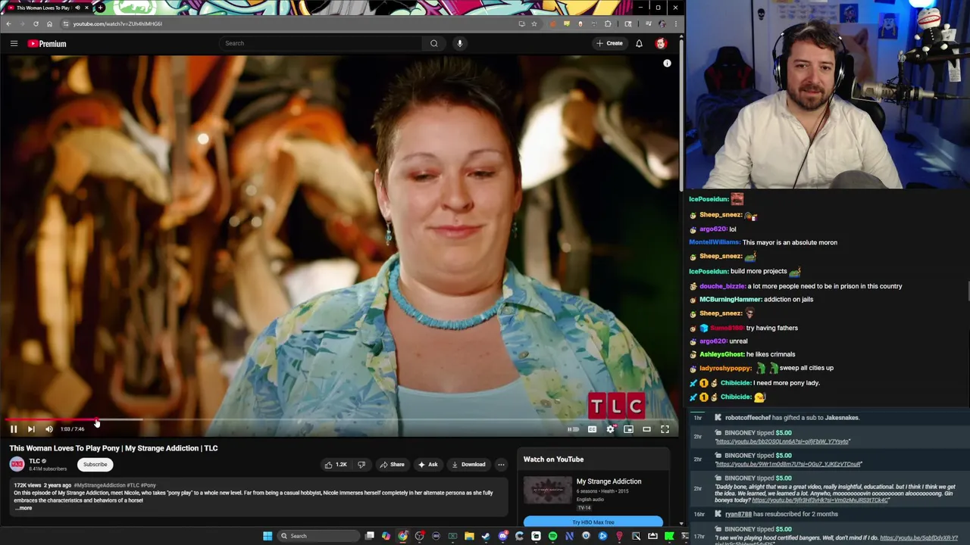The height and width of the screenshot is (545, 970).
Task: Click the 1:03 / 7:46 time display
Action: coord(73,429)
